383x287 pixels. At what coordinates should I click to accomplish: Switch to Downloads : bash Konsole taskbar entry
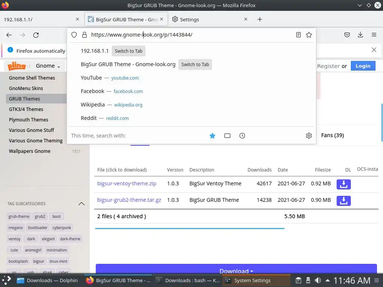coord(188,280)
